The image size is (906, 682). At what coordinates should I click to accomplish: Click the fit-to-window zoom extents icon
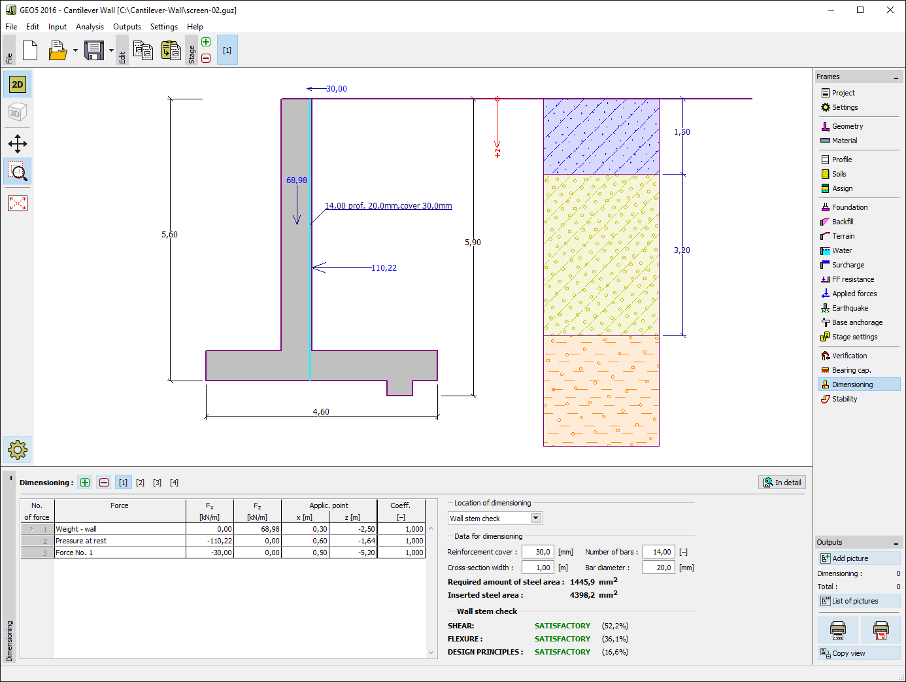click(18, 203)
